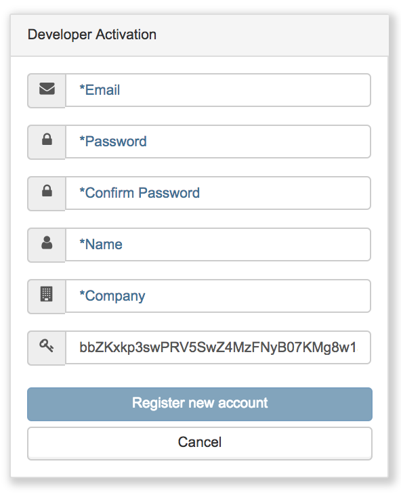Click the gray header bar of the dialog
The image size is (401, 493).
200,35
